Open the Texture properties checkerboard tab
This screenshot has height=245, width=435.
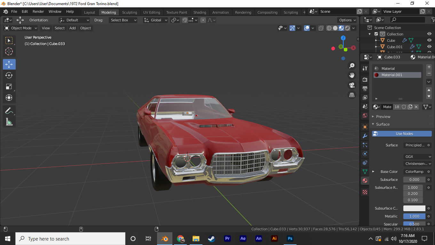click(x=365, y=192)
